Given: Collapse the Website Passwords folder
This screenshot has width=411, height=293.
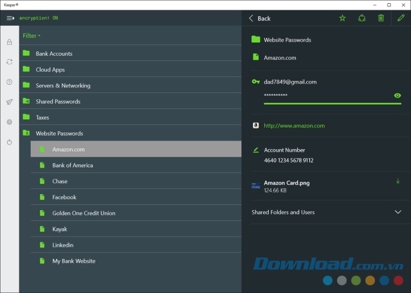Looking at the screenshot, I should (x=59, y=133).
